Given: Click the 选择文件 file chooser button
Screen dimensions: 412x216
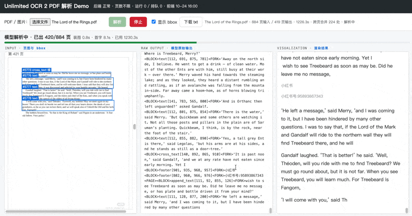Looking at the screenshot, I should pos(40,22).
